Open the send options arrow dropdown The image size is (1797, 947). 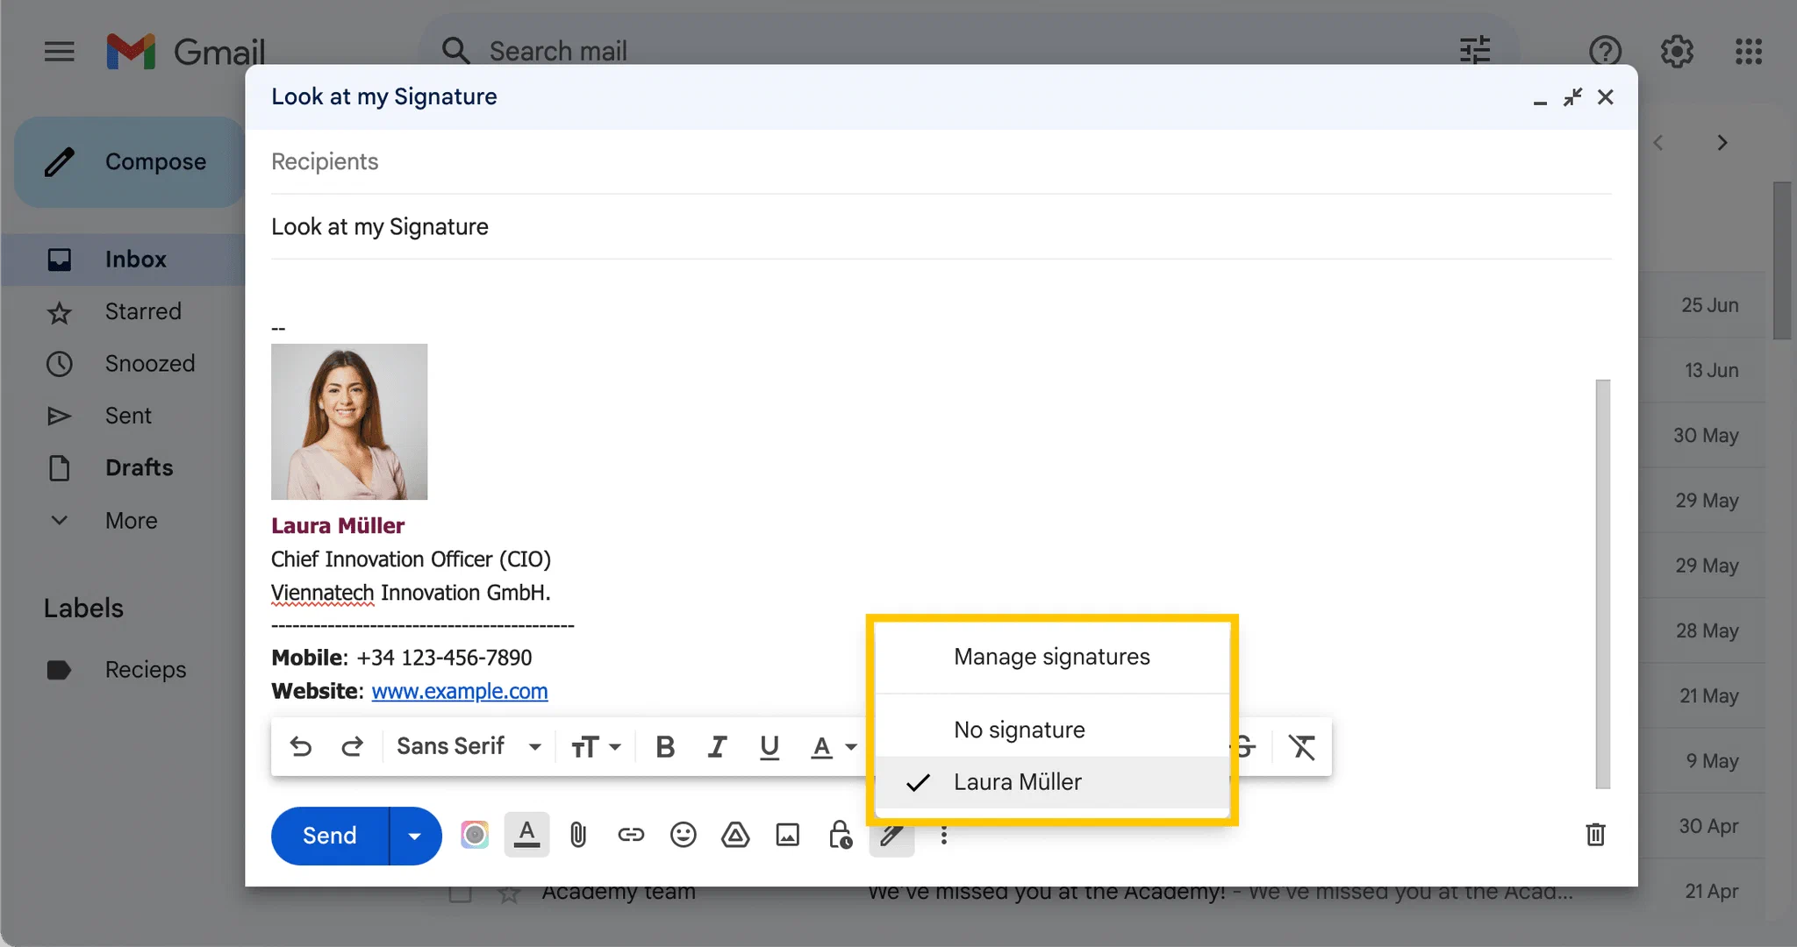tap(415, 836)
